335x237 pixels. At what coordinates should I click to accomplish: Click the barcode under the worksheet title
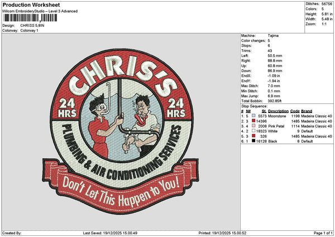point(30,18)
